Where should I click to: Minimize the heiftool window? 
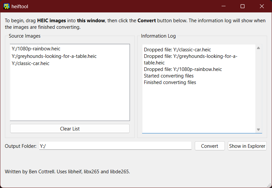click(223, 6)
